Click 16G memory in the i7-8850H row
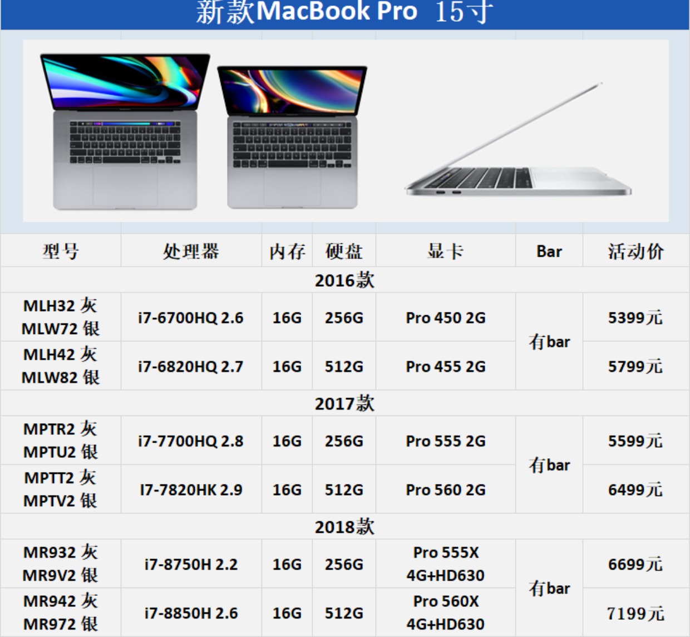The width and height of the screenshot is (690, 637). point(287,614)
